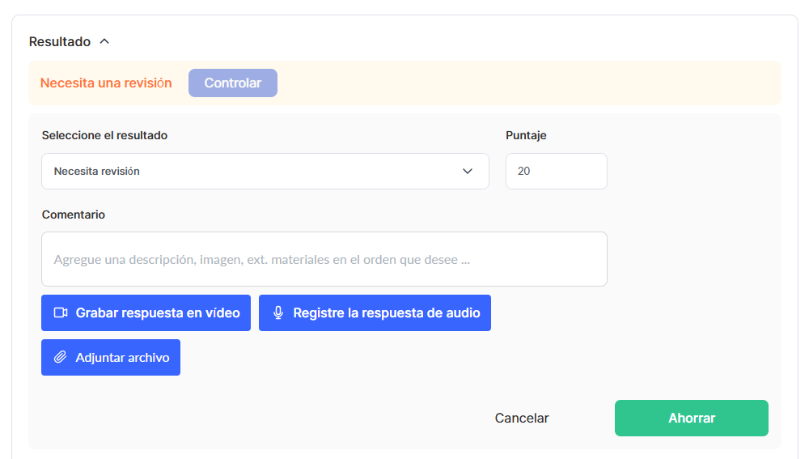Open the dropdown arrow beside Necesita revisión

[x=467, y=172]
